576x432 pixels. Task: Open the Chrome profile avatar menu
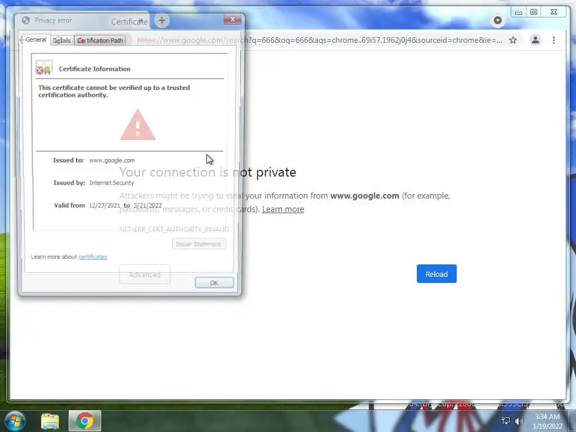click(535, 40)
